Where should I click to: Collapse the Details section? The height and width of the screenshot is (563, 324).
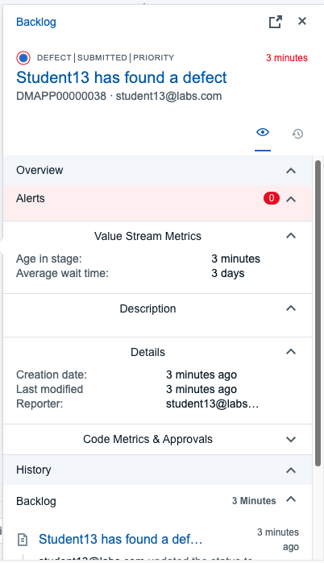pos(291,352)
